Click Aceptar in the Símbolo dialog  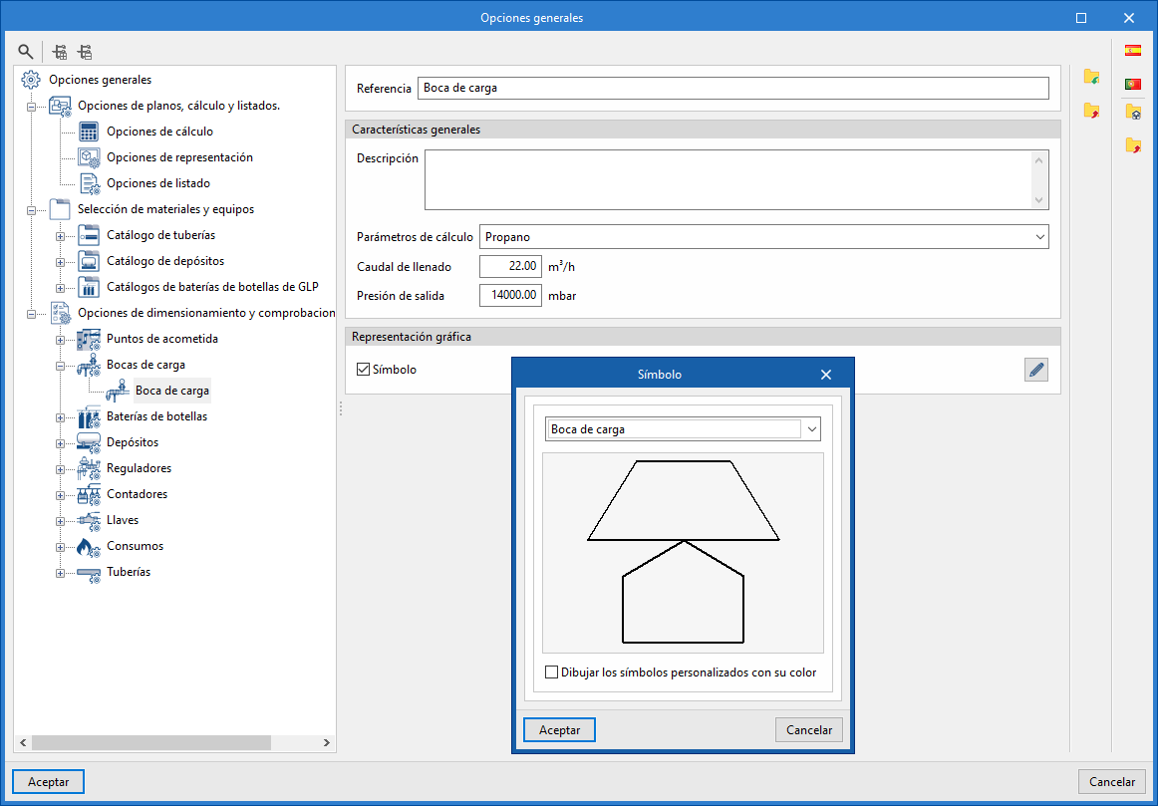tap(560, 730)
